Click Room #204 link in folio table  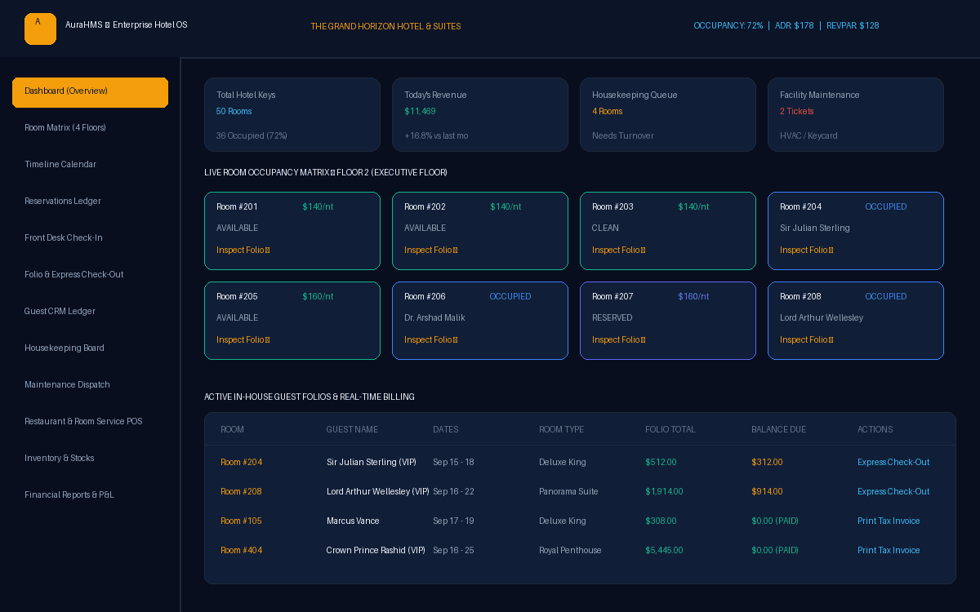point(241,463)
